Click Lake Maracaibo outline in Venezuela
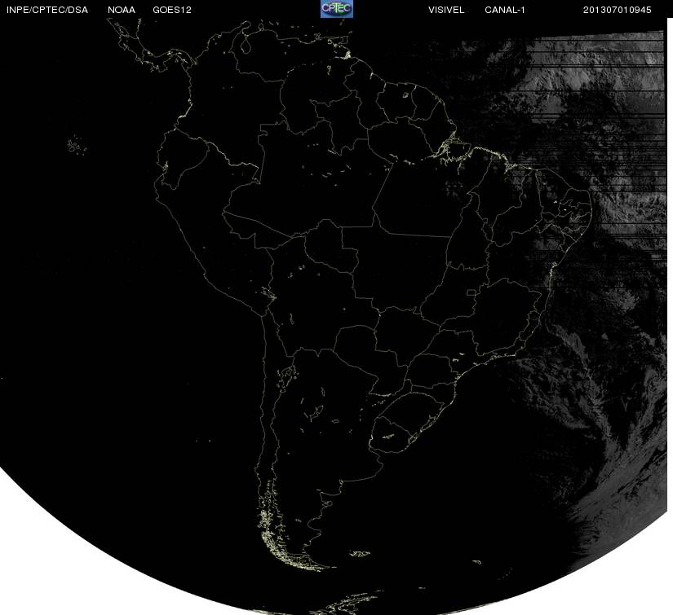 245,45
